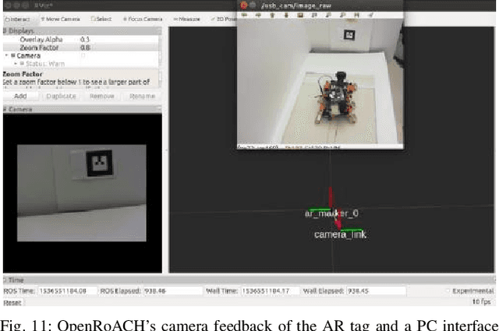
Task: Minimize the /usb_cam/image_raw window
Action: pos(253,5)
